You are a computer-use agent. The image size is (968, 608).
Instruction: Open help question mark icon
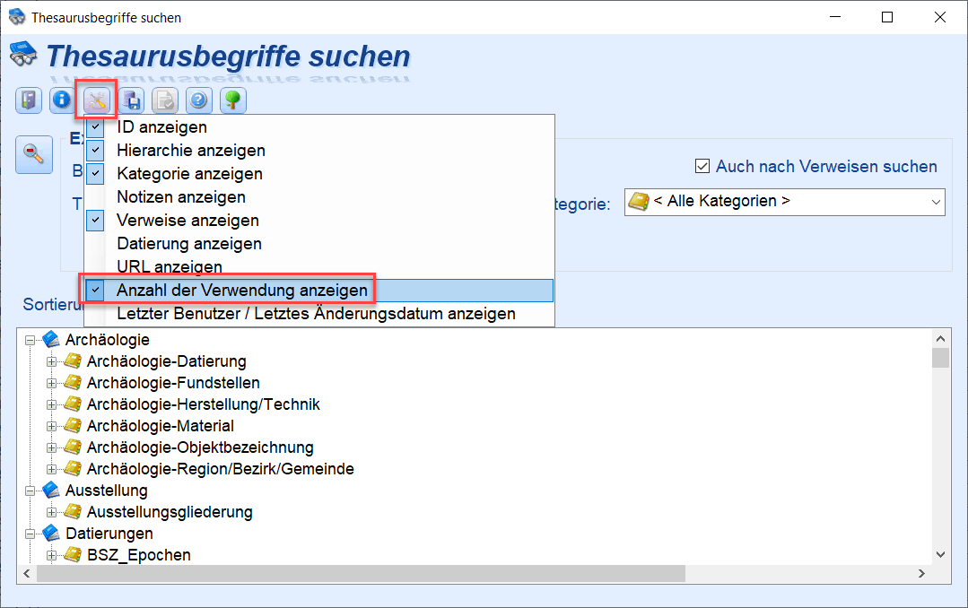(x=199, y=100)
